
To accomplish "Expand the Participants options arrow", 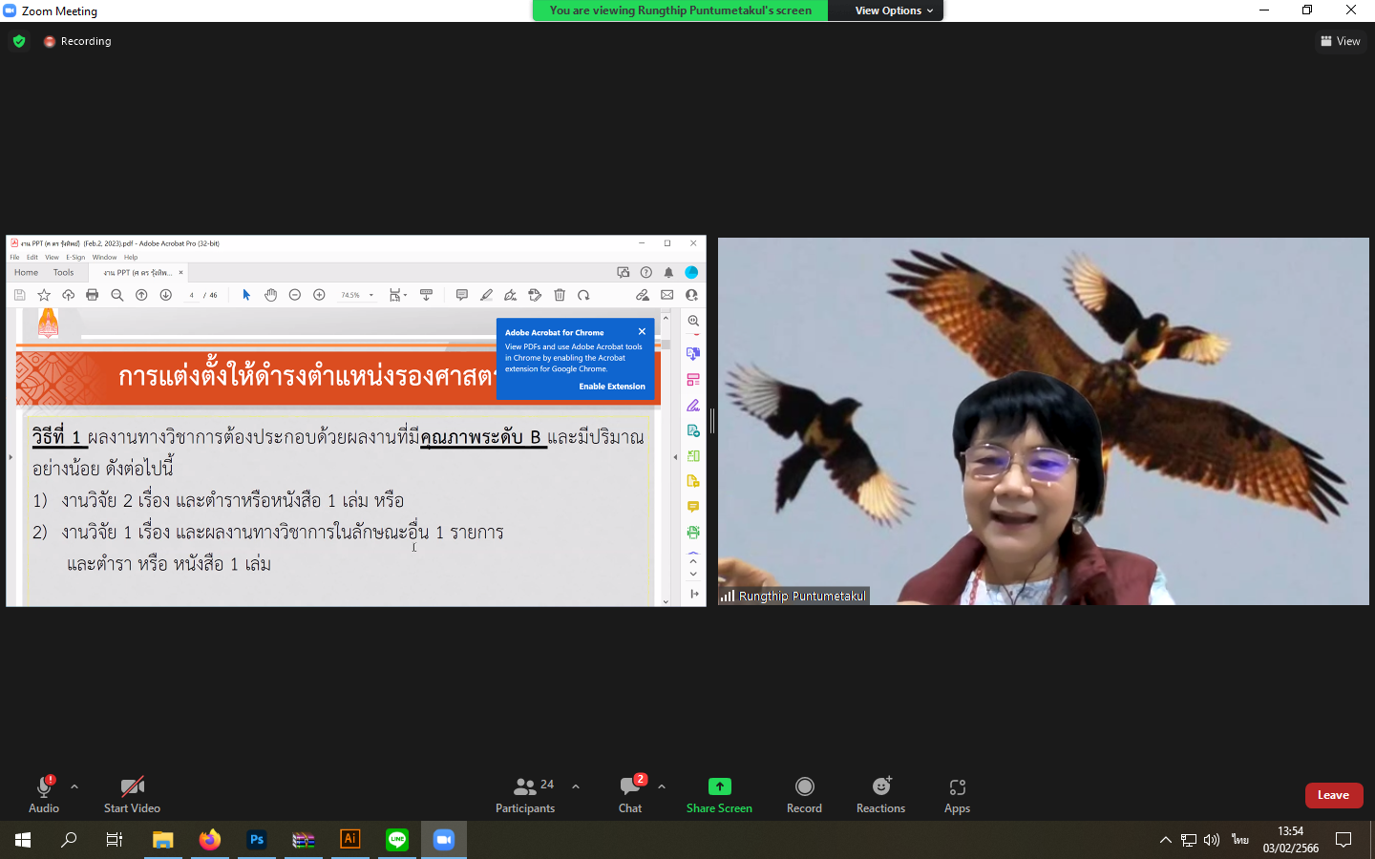I will (576, 786).
